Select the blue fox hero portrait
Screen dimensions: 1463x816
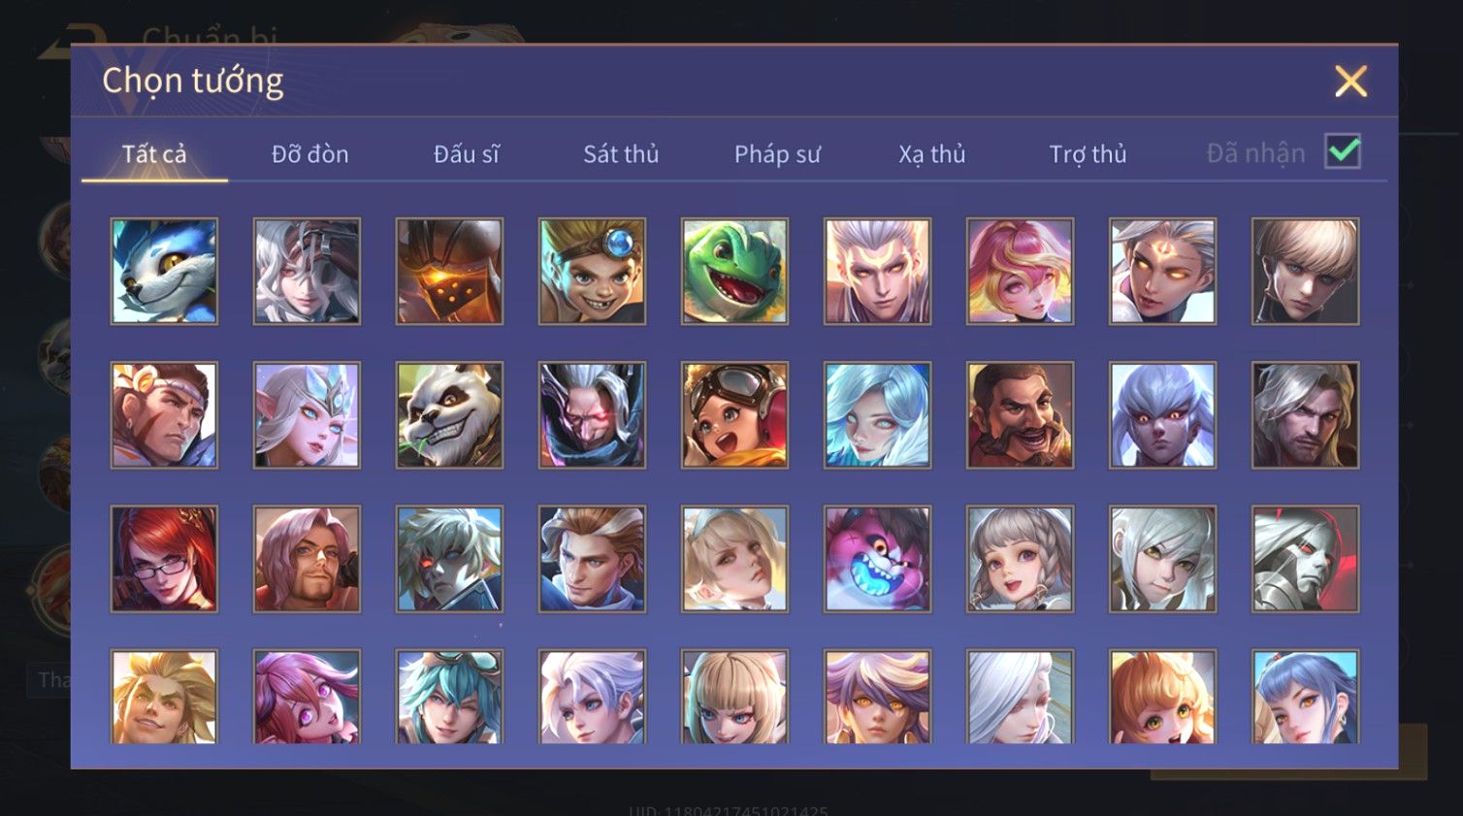(164, 271)
